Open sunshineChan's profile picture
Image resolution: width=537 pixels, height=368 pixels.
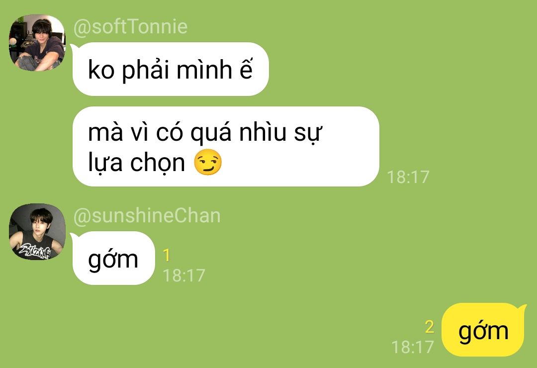point(37,232)
